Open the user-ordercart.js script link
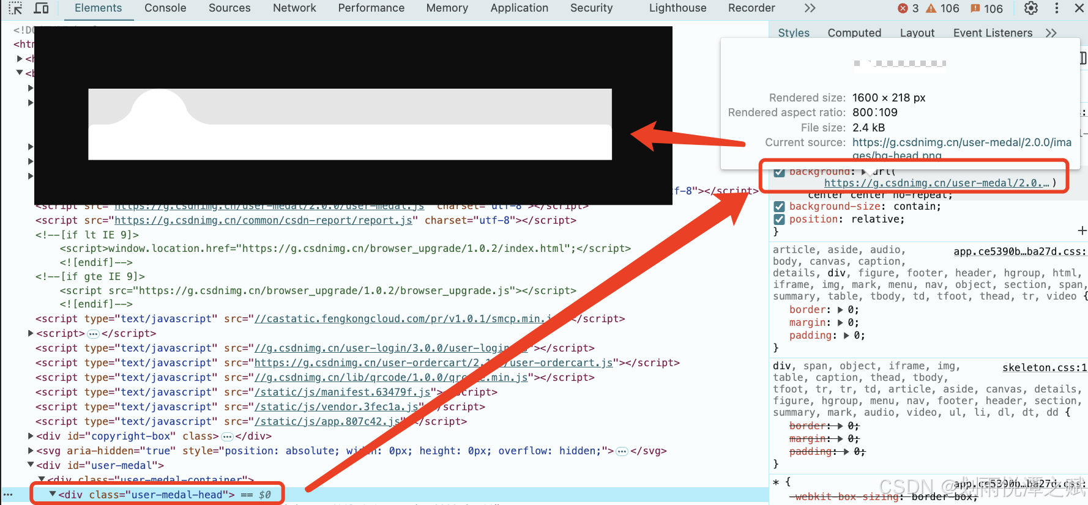This screenshot has width=1088, height=505. coord(433,363)
